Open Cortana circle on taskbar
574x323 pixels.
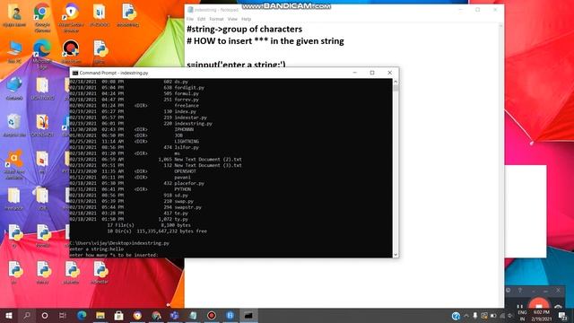tap(45, 315)
